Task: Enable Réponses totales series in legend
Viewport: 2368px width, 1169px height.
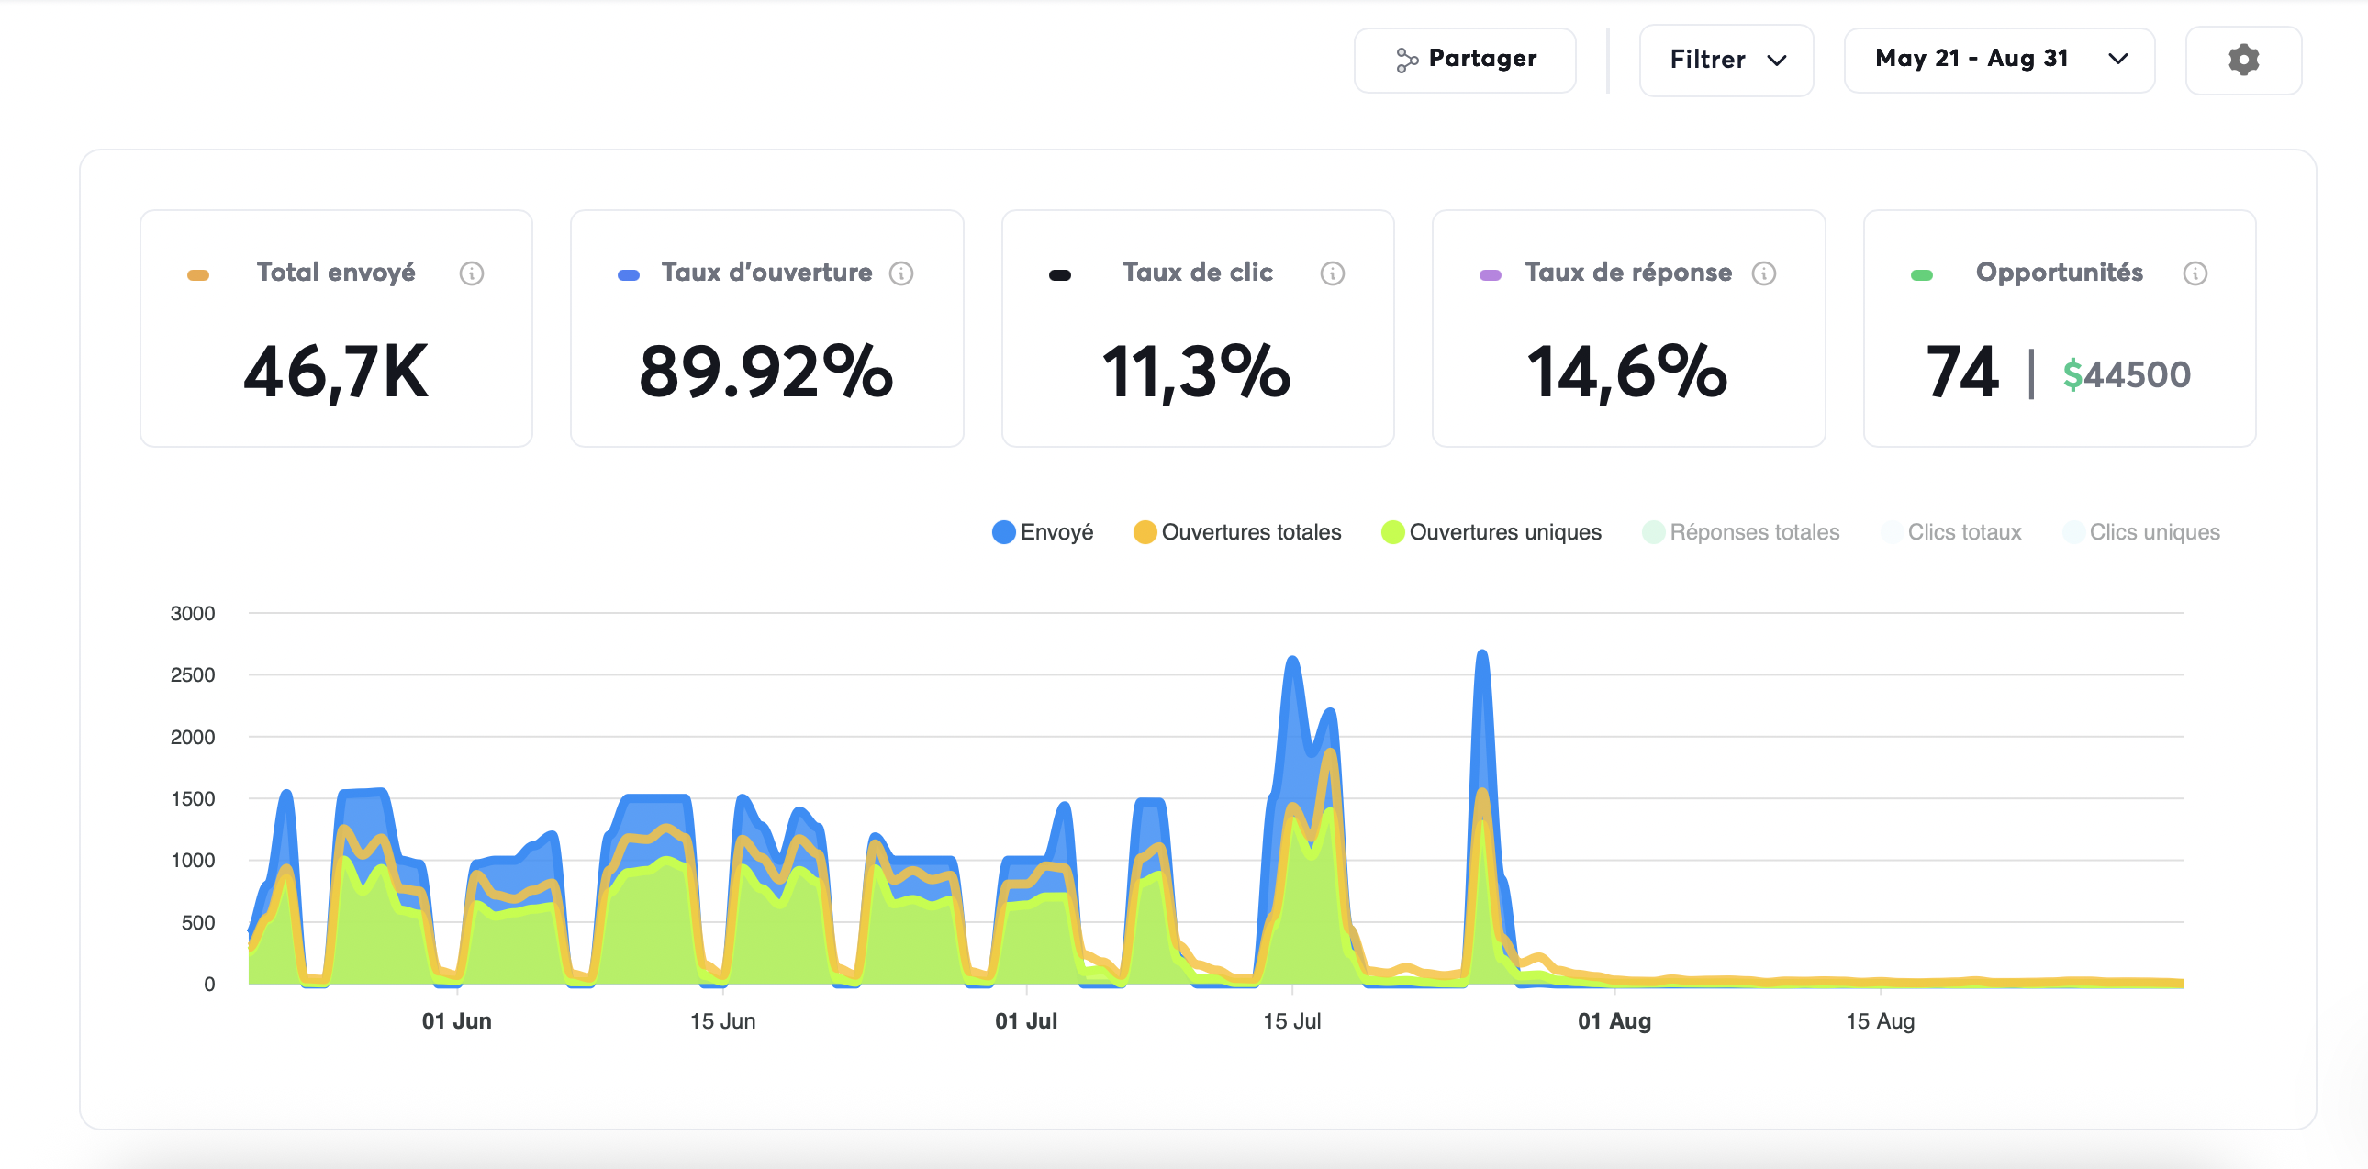Action: [x=1740, y=532]
